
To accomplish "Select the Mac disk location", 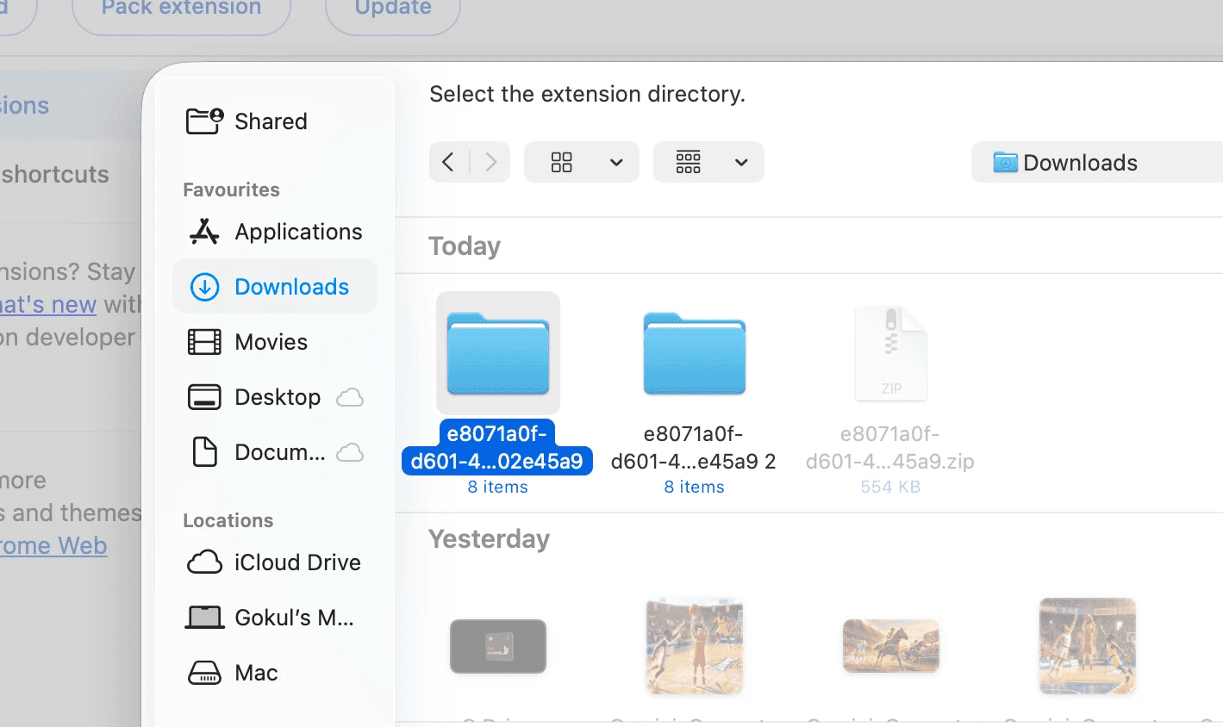I will point(274,673).
